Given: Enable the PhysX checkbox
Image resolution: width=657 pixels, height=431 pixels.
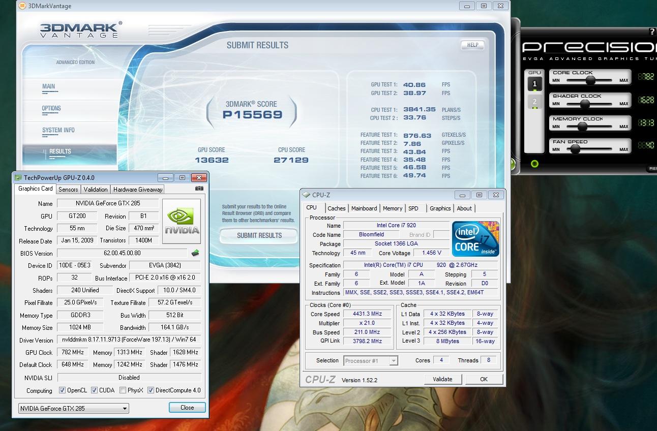Looking at the screenshot, I should tap(123, 390).
